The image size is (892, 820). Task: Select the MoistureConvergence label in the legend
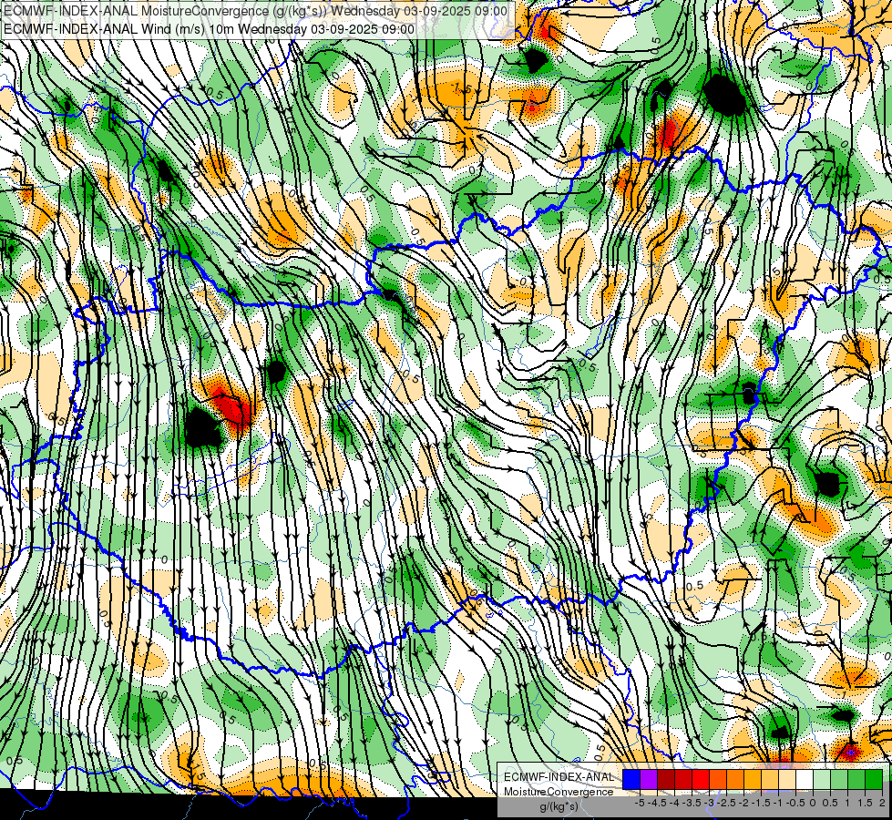click(x=559, y=792)
